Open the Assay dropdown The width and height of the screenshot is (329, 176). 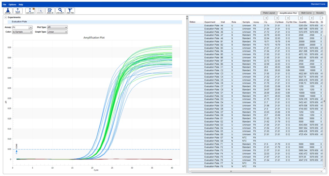click(x=31, y=27)
